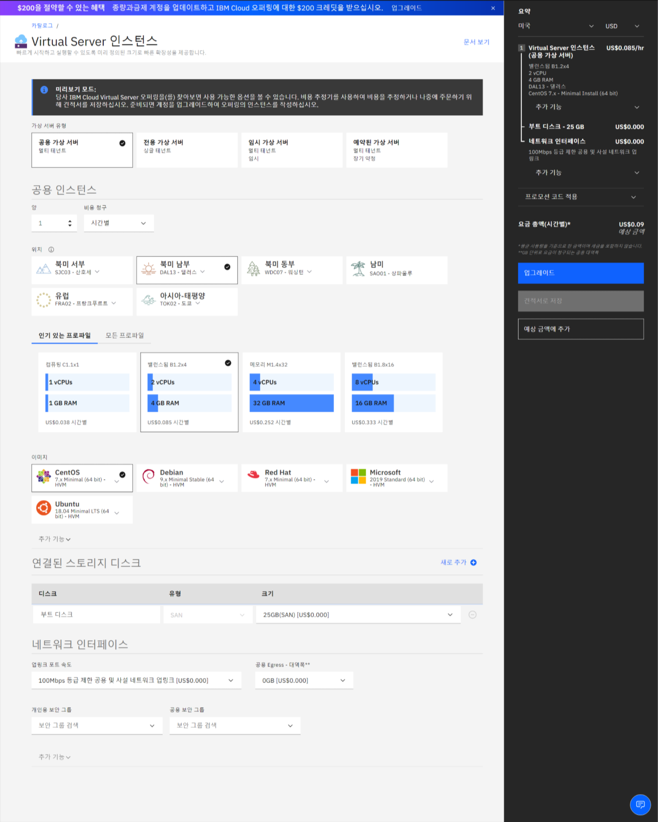Expand 추가 기능 under the image section
658x822 pixels.
coord(55,539)
